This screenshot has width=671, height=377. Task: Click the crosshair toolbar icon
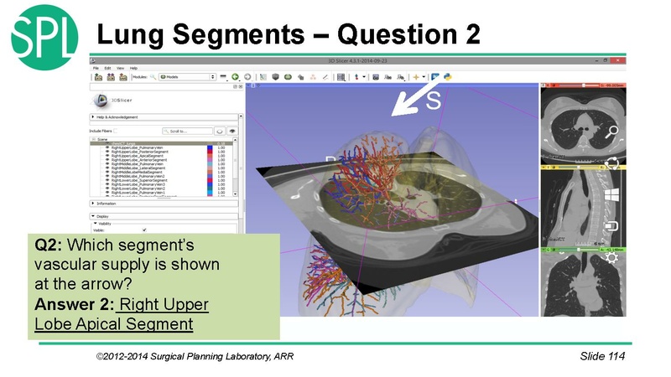coord(415,77)
